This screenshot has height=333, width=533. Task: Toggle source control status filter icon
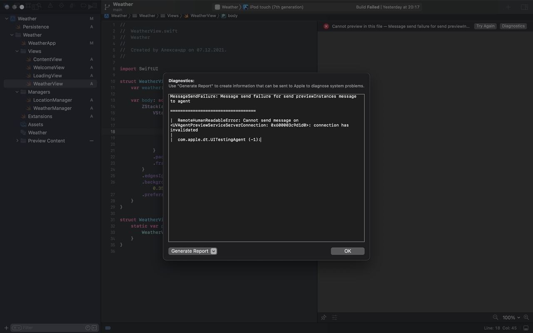coord(95,328)
